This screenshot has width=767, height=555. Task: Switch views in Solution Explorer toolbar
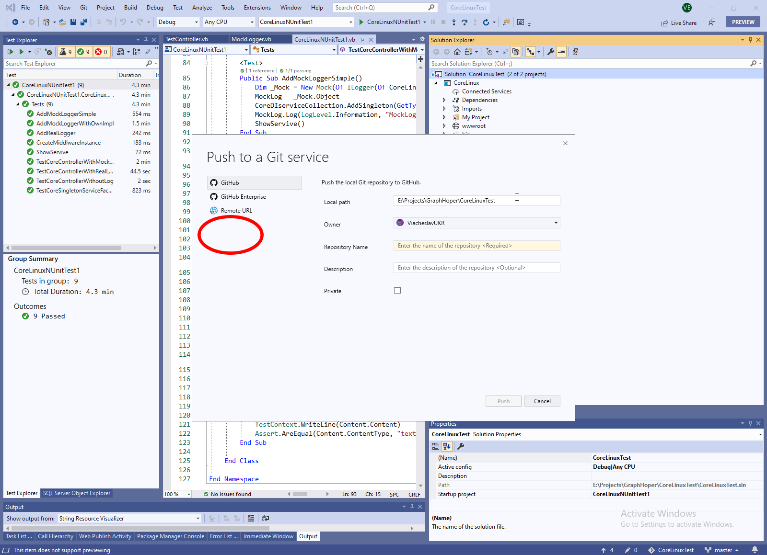pyautogui.click(x=468, y=52)
